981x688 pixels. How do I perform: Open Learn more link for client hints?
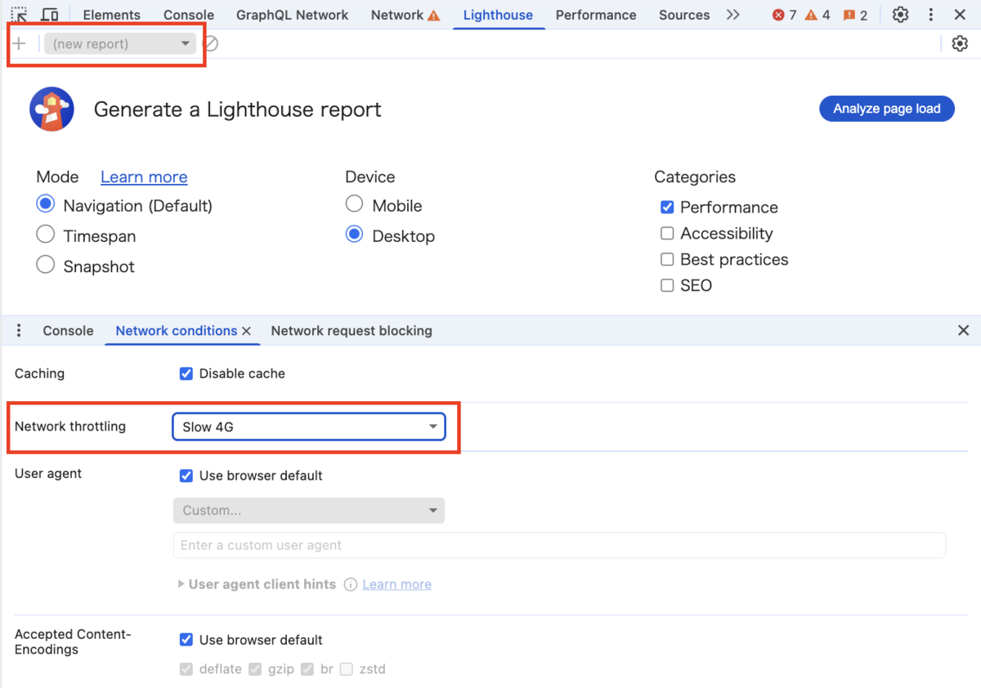coord(397,584)
